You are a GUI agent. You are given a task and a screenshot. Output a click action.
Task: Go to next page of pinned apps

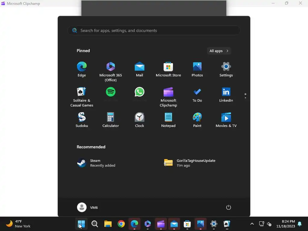[245, 98]
